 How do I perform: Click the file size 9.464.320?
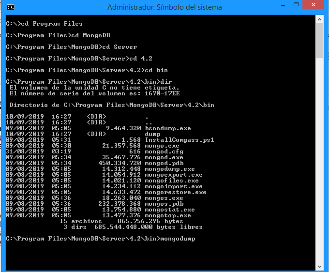coord(123,128)
